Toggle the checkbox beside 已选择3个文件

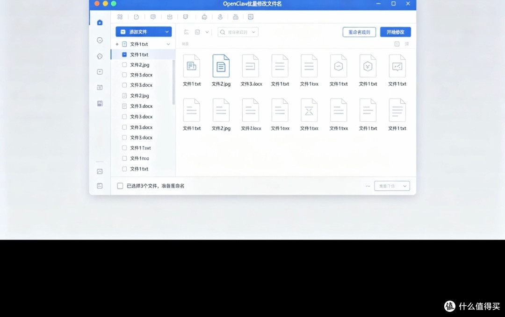pyautogui.click(x=120, y=186)
